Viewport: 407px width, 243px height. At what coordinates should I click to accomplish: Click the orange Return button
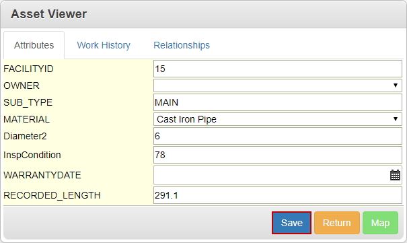pos(336,223)
